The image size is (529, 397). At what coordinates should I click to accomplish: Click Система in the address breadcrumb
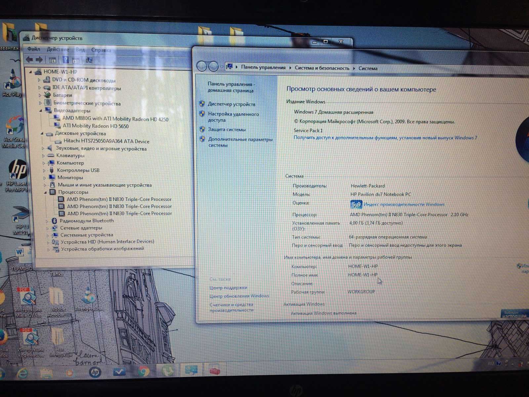point(368,68)
